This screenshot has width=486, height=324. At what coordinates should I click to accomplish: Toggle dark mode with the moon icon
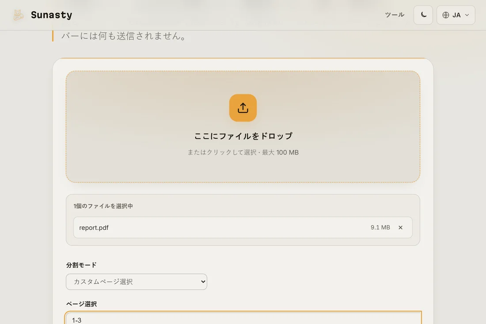coord(423,15)
